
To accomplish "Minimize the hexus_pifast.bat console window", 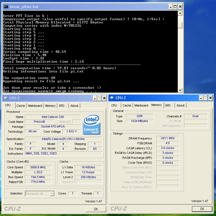I will coord(171,7).
